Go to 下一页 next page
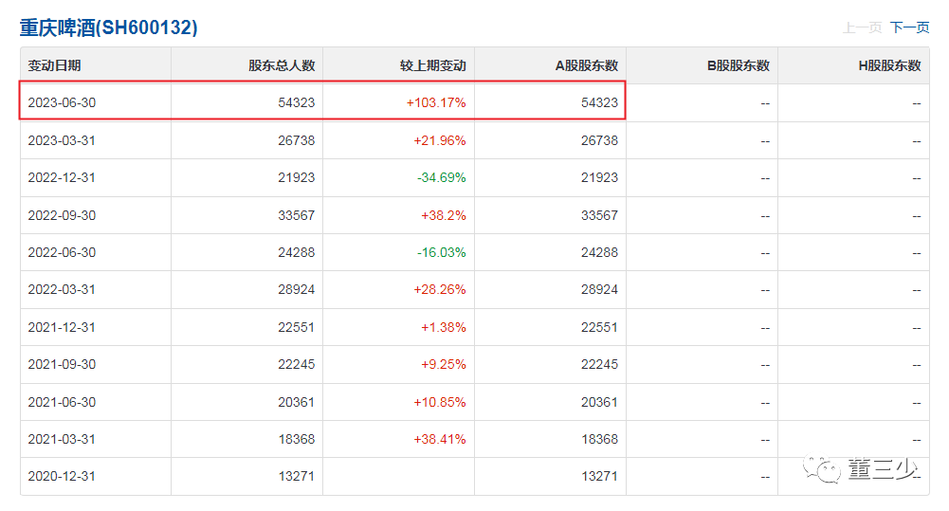This screenshot has width=949, height=511. click(910, 27)
